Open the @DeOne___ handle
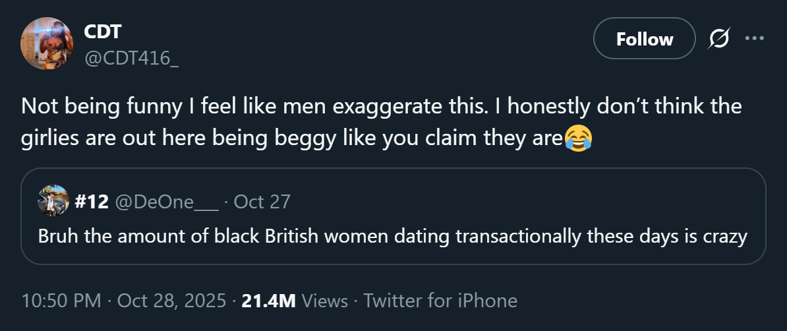This screenshot has height=331, width=787. pyautogui.click(x=167, y=202)
